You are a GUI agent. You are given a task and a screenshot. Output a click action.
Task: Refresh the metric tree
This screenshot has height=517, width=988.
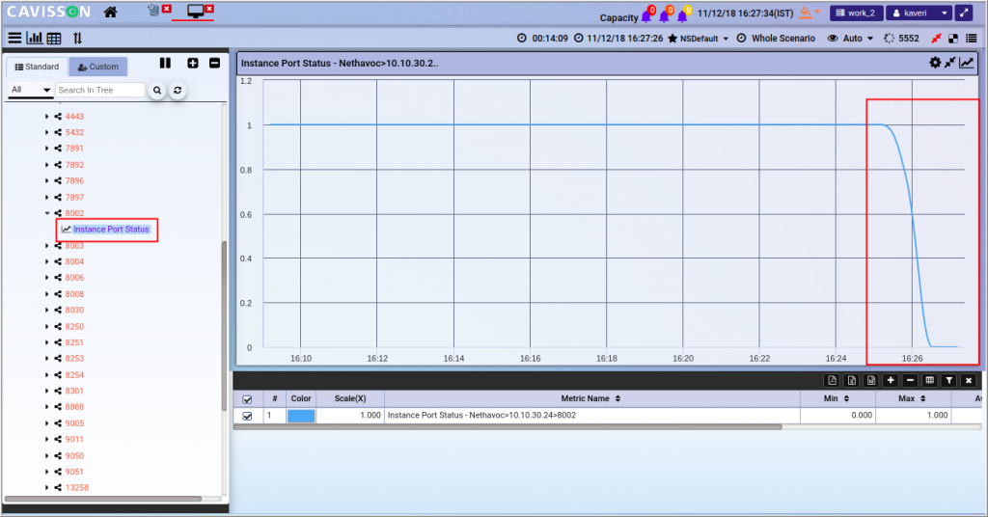178,90
